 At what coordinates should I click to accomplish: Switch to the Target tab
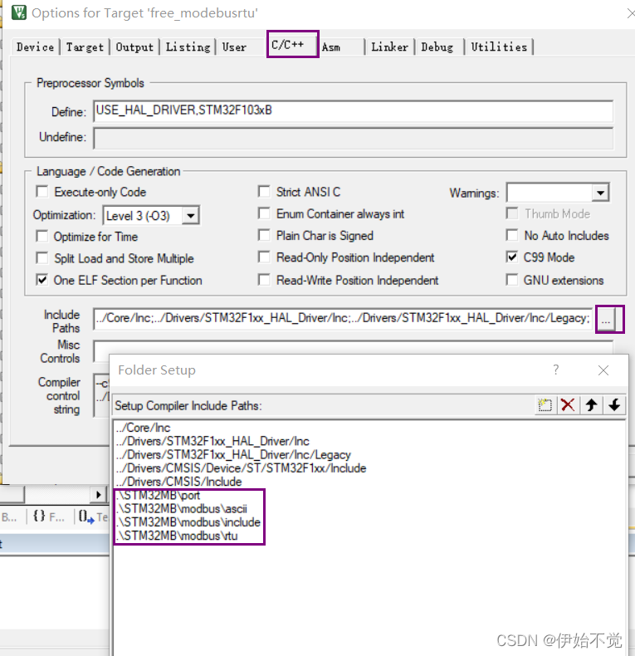85,47
